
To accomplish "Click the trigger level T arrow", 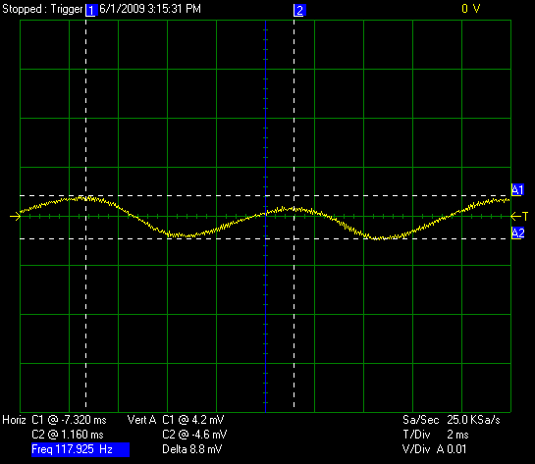I will (519, 216).
